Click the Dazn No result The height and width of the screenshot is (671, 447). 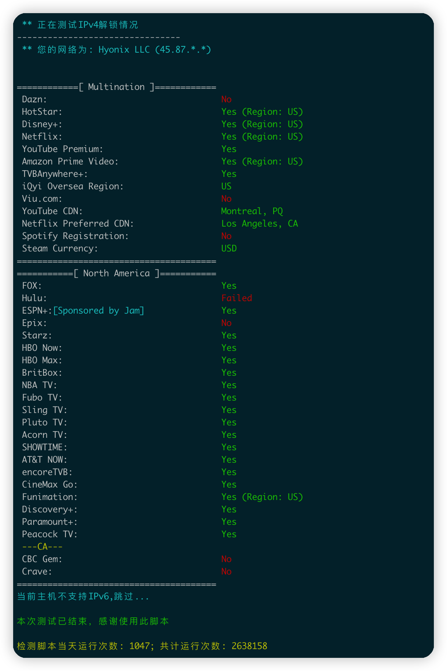226,99
